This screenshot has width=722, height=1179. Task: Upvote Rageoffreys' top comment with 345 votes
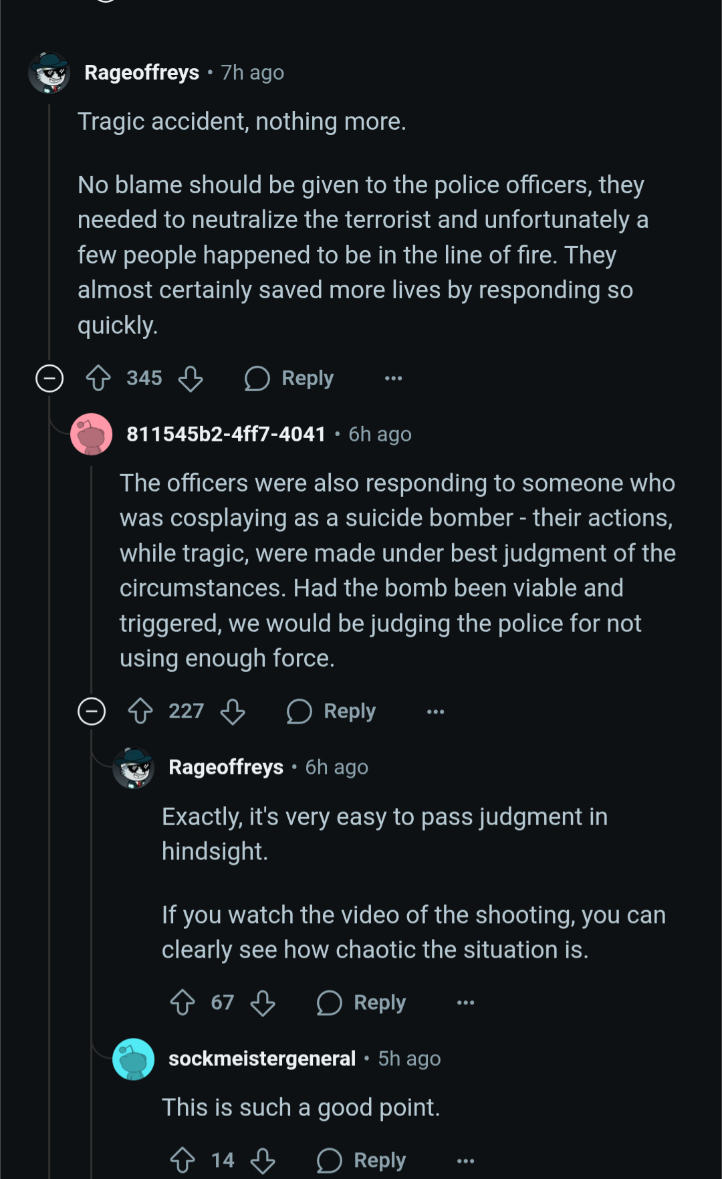pos(98,378)
